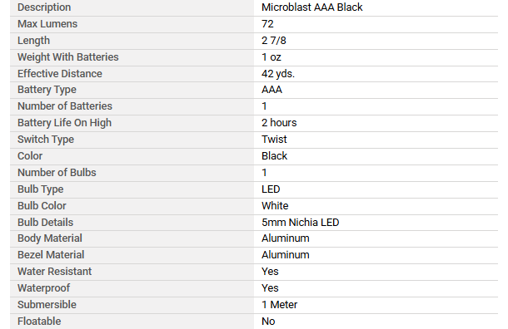Select the 42 yds. distance value
508x329 pixels.
tap(278, 74)
